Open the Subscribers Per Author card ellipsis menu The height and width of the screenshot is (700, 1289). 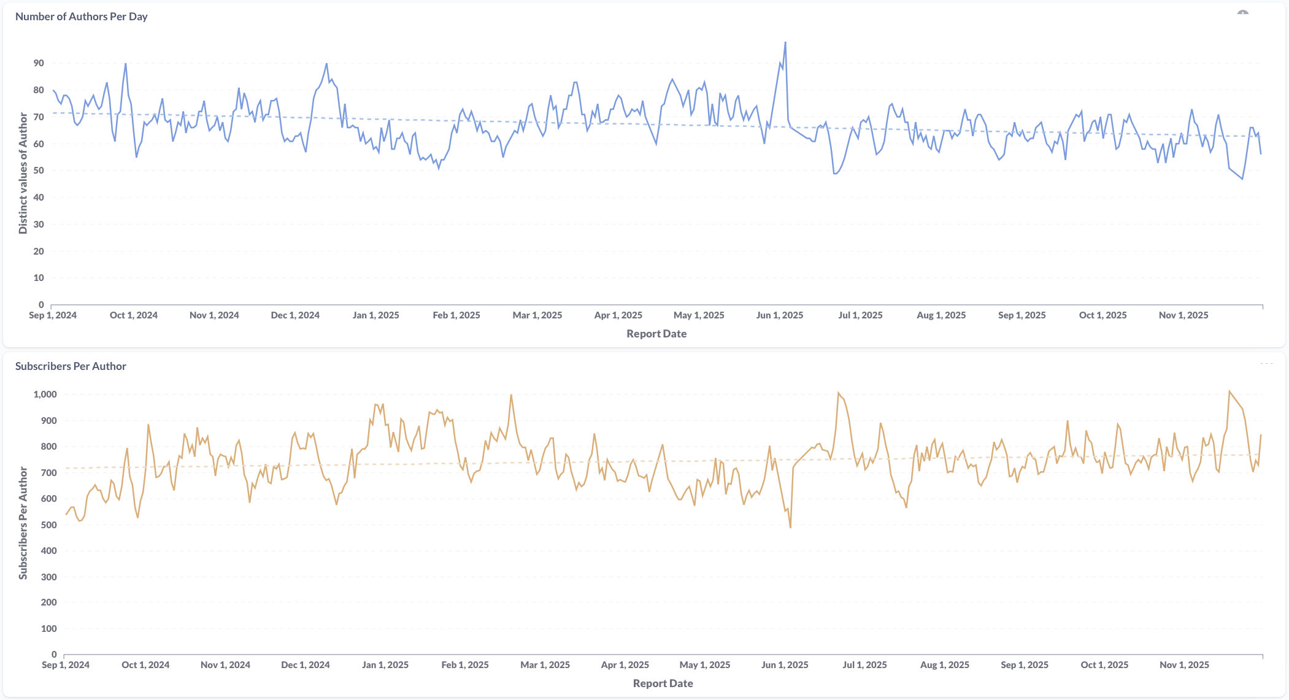point(1266,364)
